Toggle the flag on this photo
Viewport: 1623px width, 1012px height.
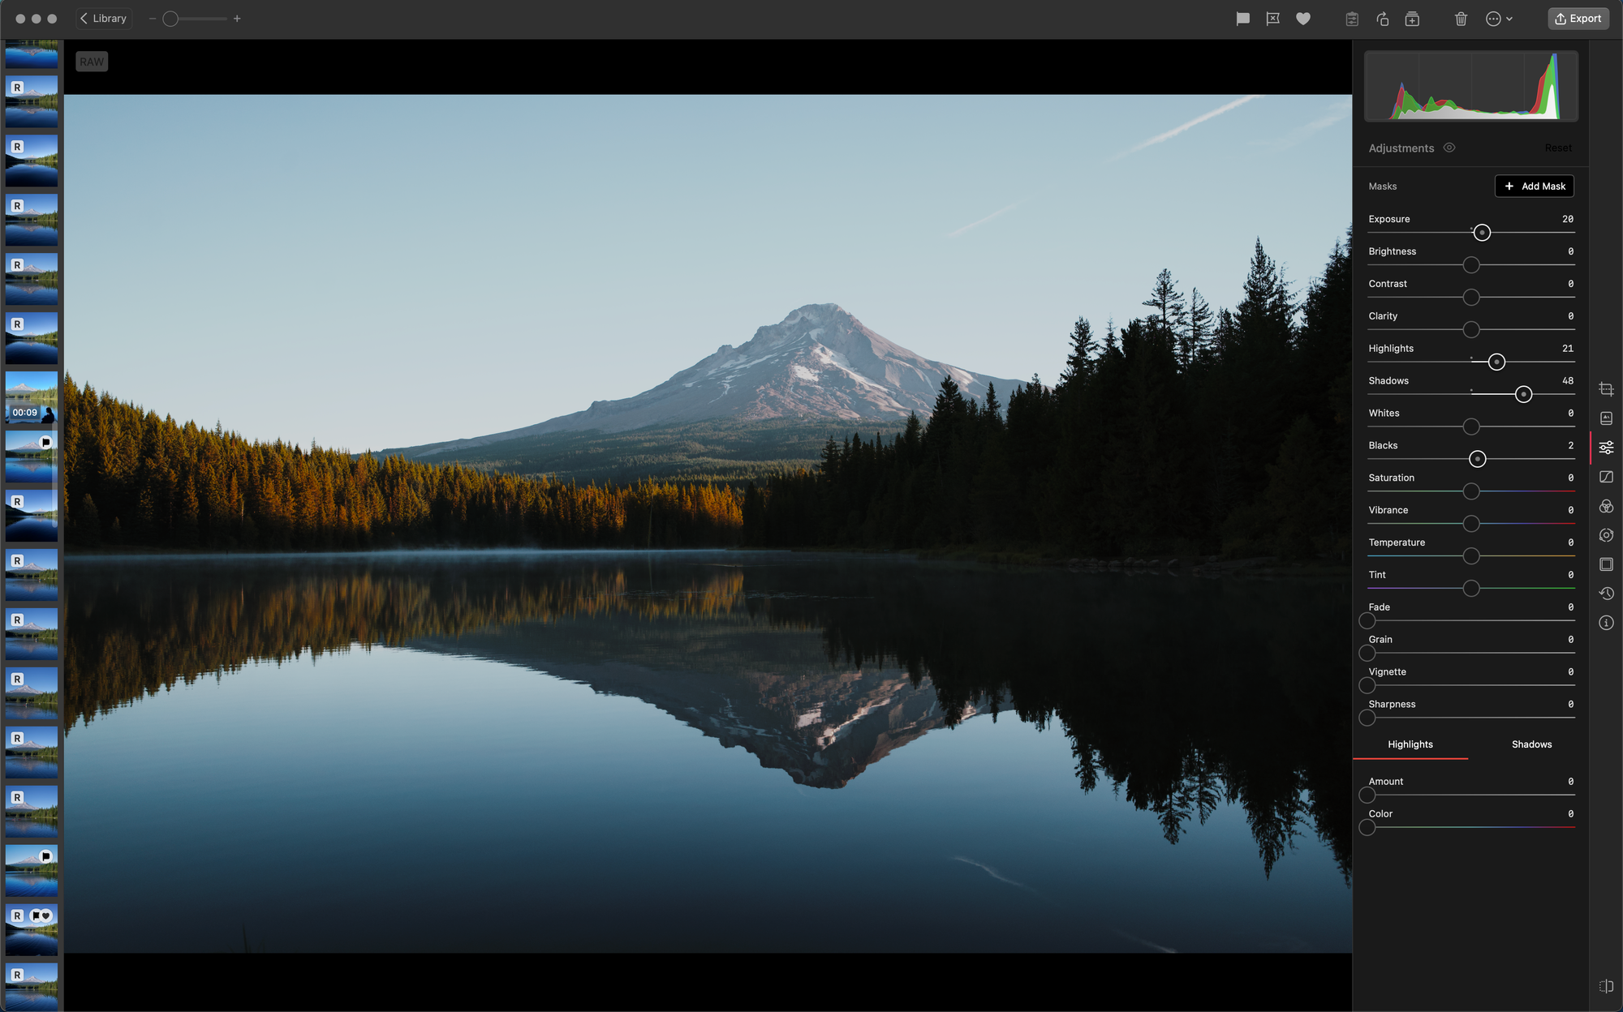click(1242, 19)
